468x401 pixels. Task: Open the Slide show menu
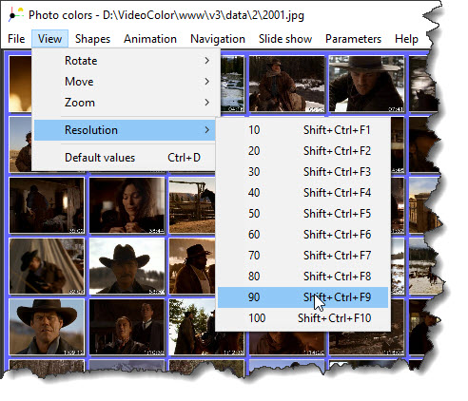coord(285,39)
